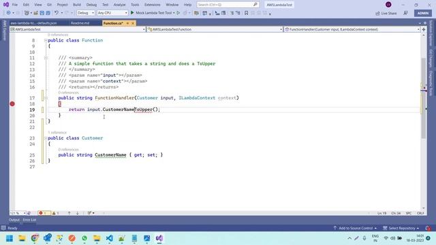436x245 pixels.
Task: Open Windows Start menu
Action: pyautogui.click(x=10, y=238)
